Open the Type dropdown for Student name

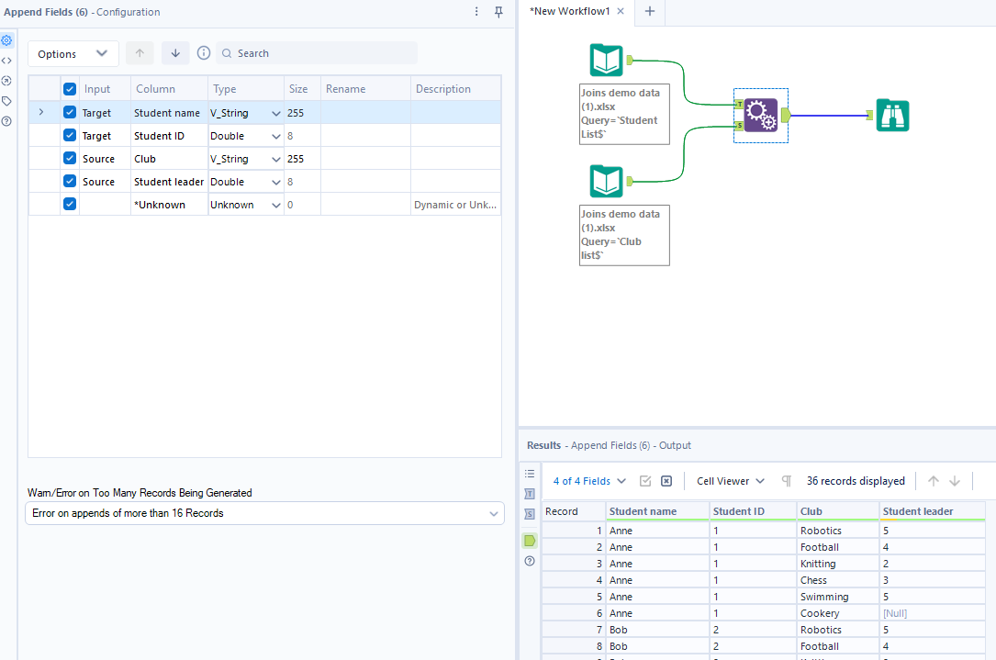pos(275,113)
